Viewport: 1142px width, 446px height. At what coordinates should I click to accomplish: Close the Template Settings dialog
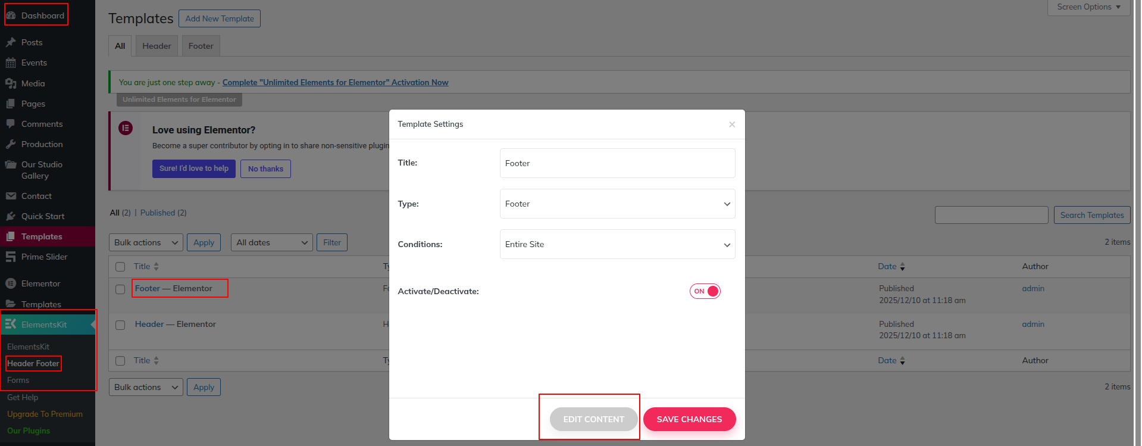[x=732, y=124]
